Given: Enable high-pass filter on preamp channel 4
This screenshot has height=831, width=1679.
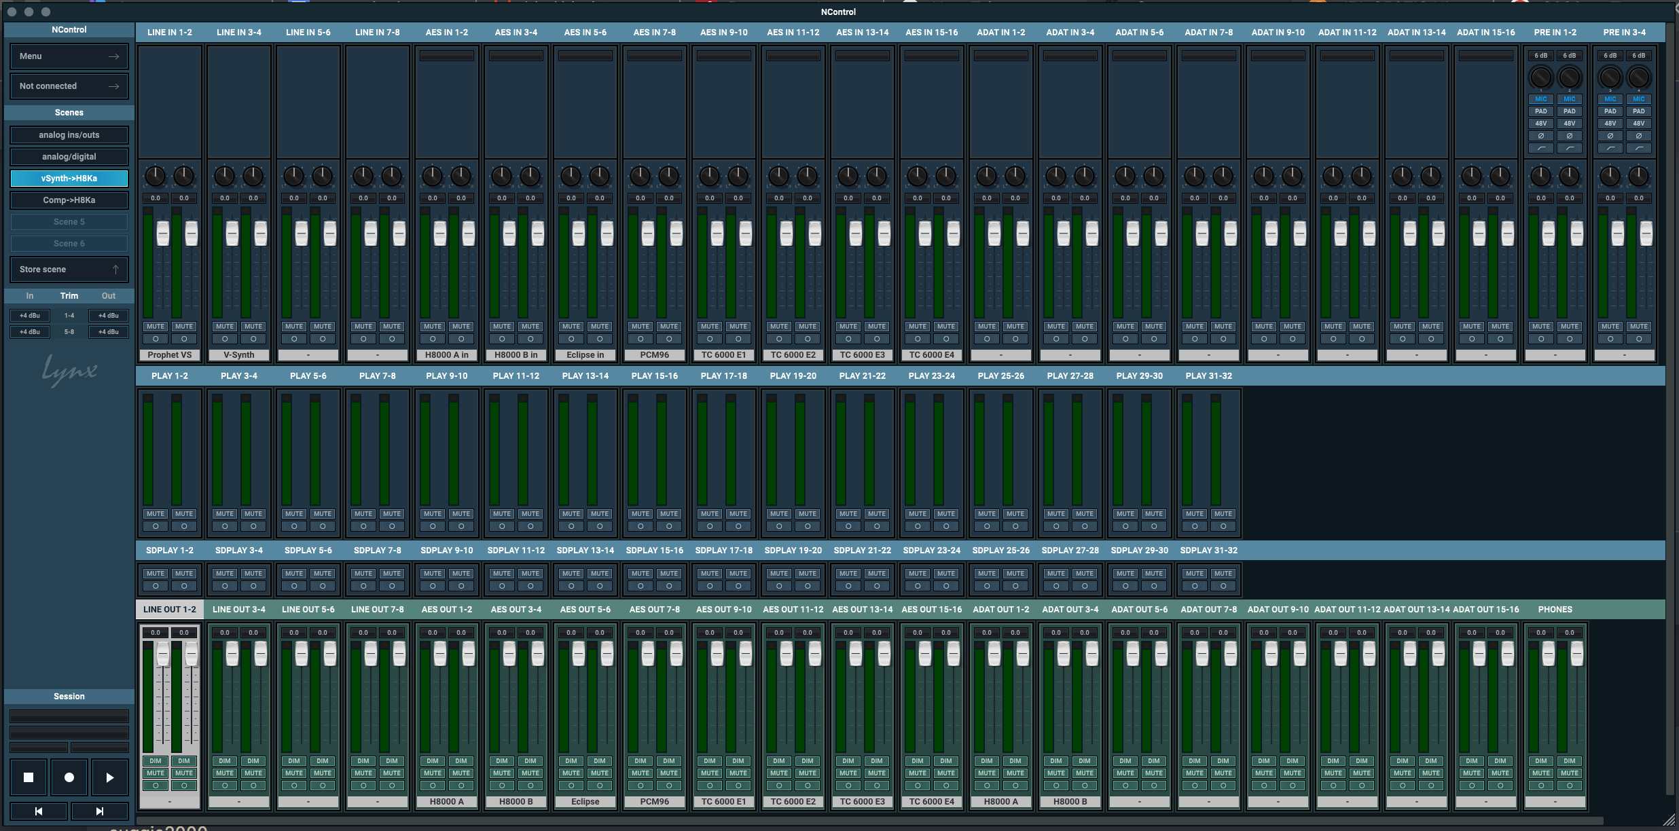Looking at the screenshot, I should [1639, 148].
